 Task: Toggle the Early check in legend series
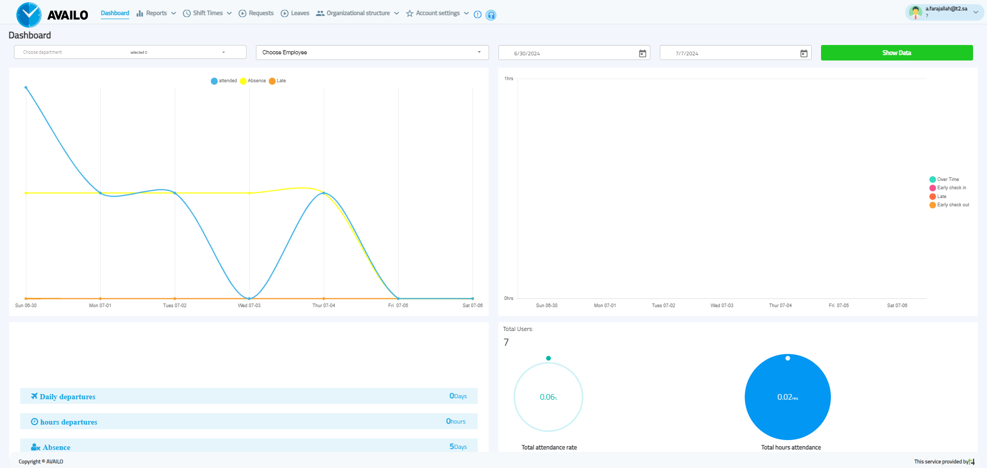tap(948, 188)
